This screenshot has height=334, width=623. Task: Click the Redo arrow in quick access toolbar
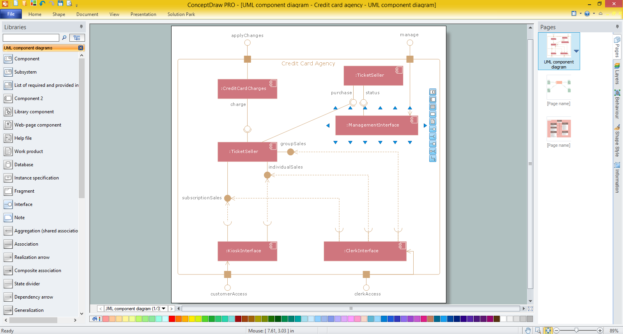(51, 4)
